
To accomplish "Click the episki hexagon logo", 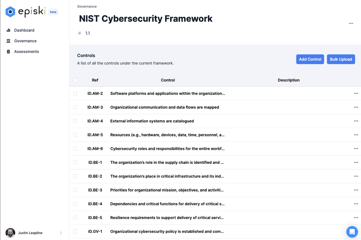I will point(10,12).
